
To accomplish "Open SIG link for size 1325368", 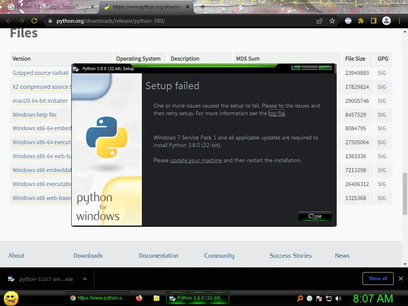I will click(x=382, y=198).
